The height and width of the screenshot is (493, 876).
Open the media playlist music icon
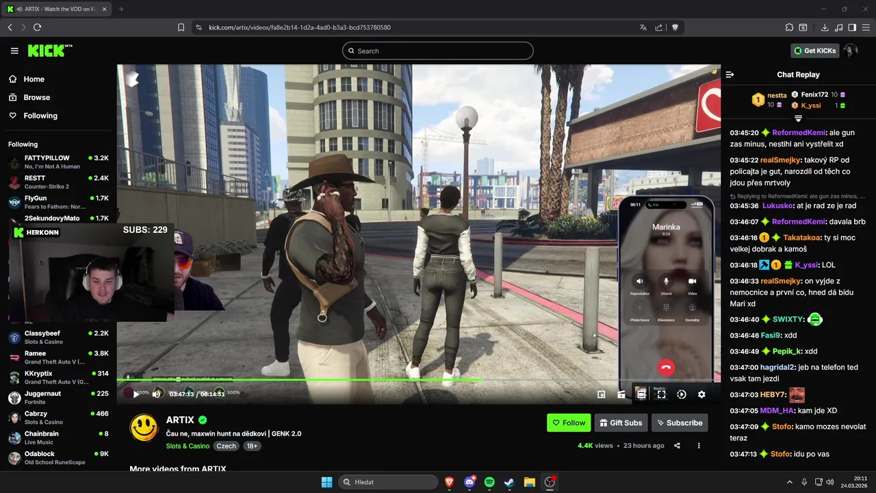point(839,27)
